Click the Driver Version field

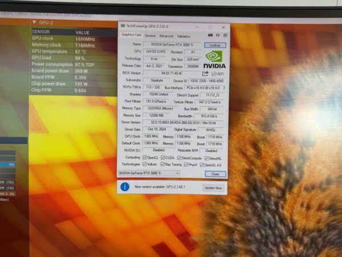tap(183, 123)
